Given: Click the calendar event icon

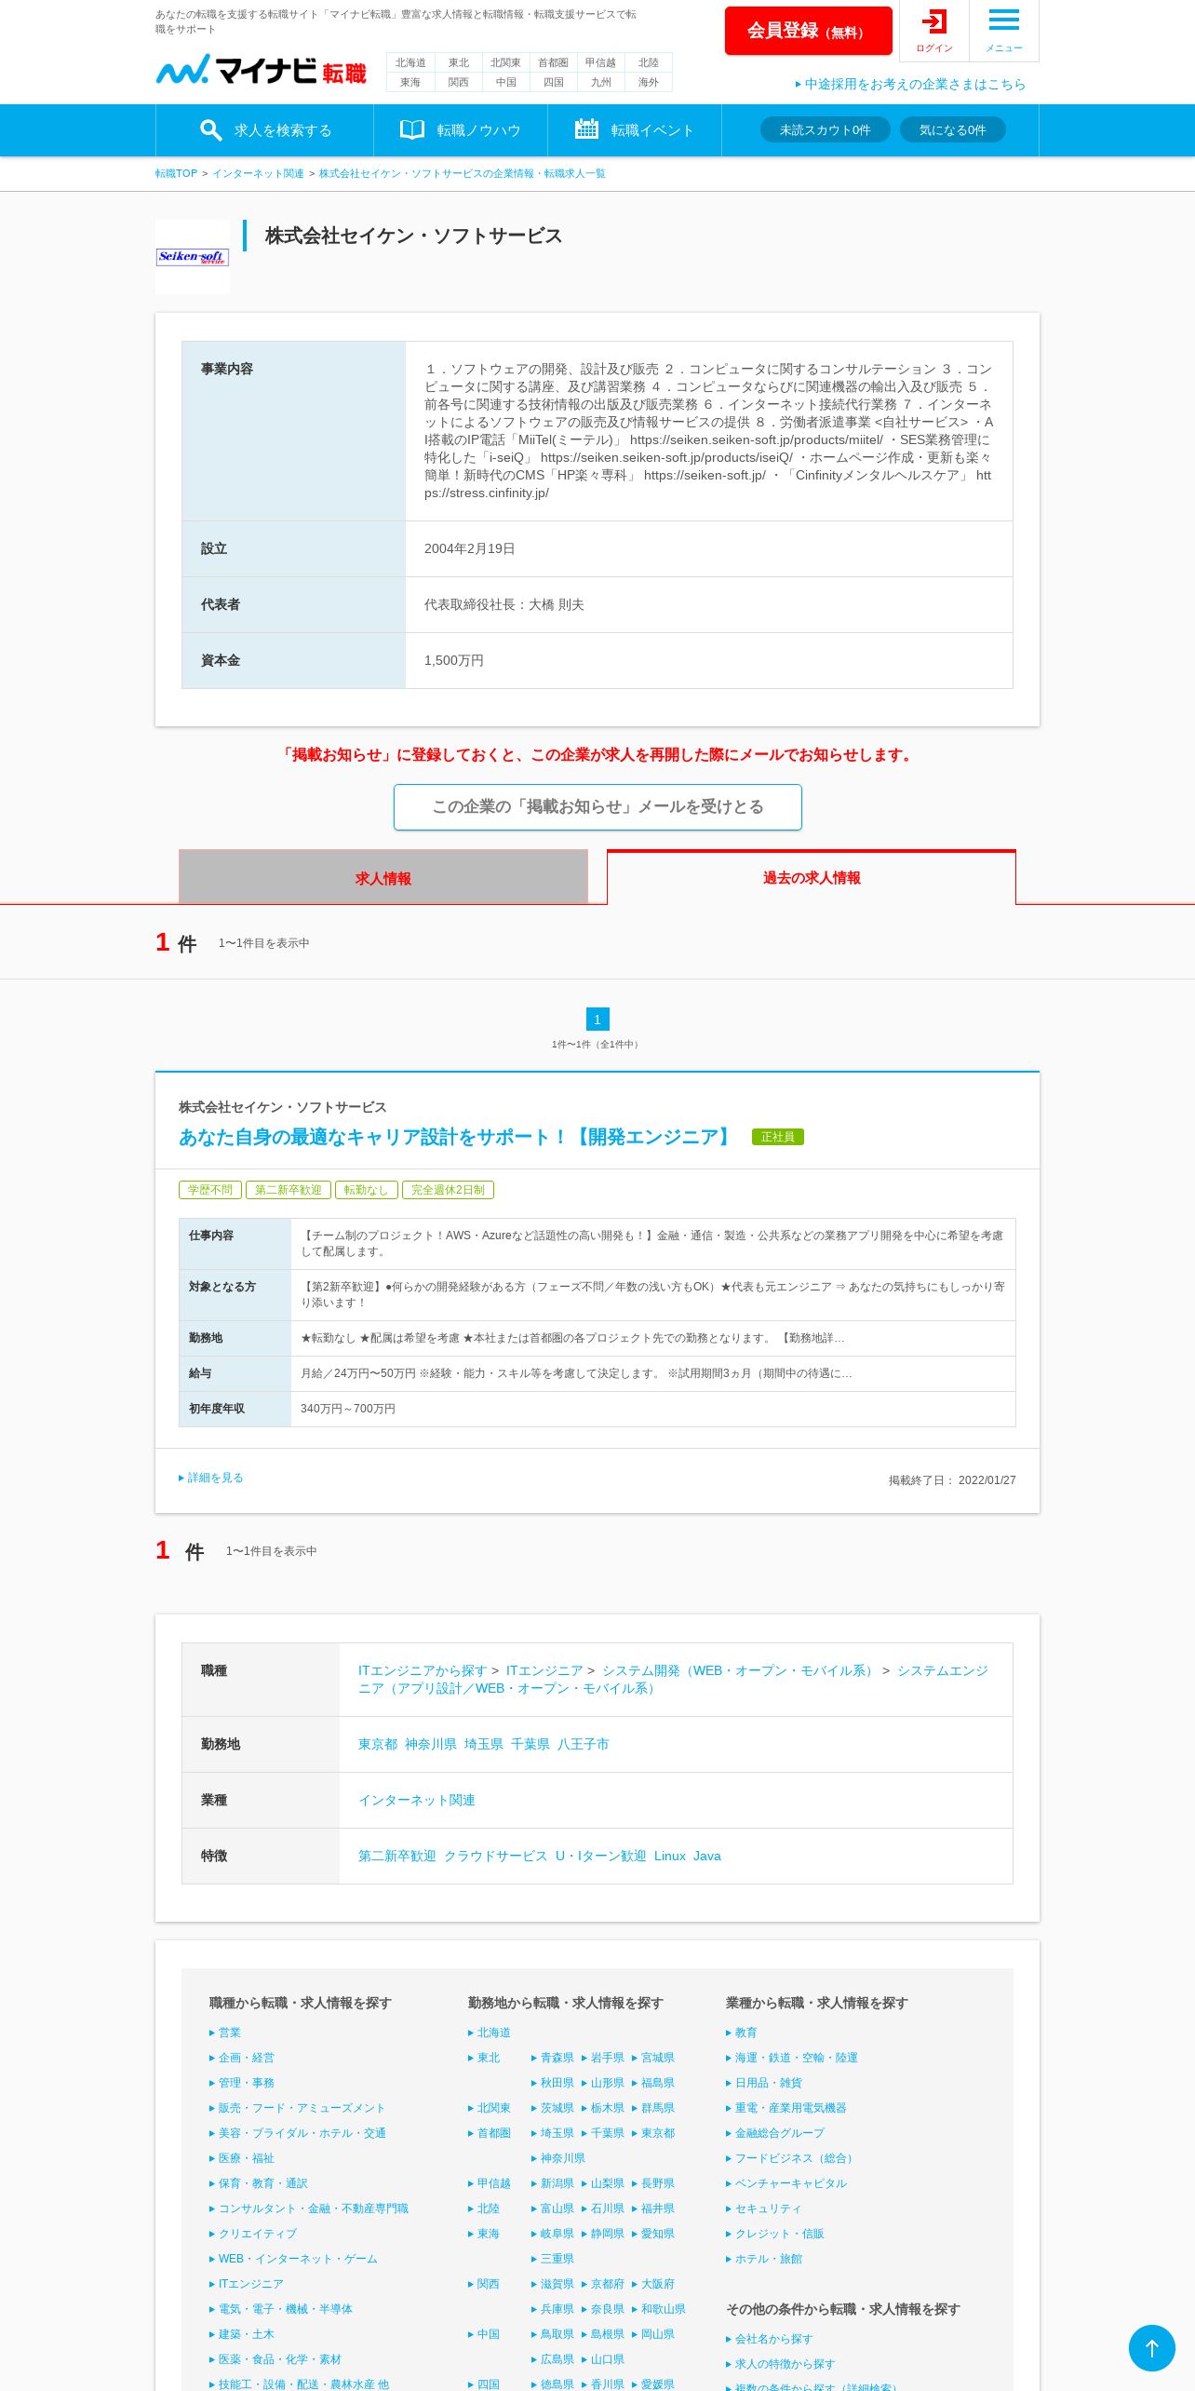Looking at the screenshot, I should (x=586, y=129).
